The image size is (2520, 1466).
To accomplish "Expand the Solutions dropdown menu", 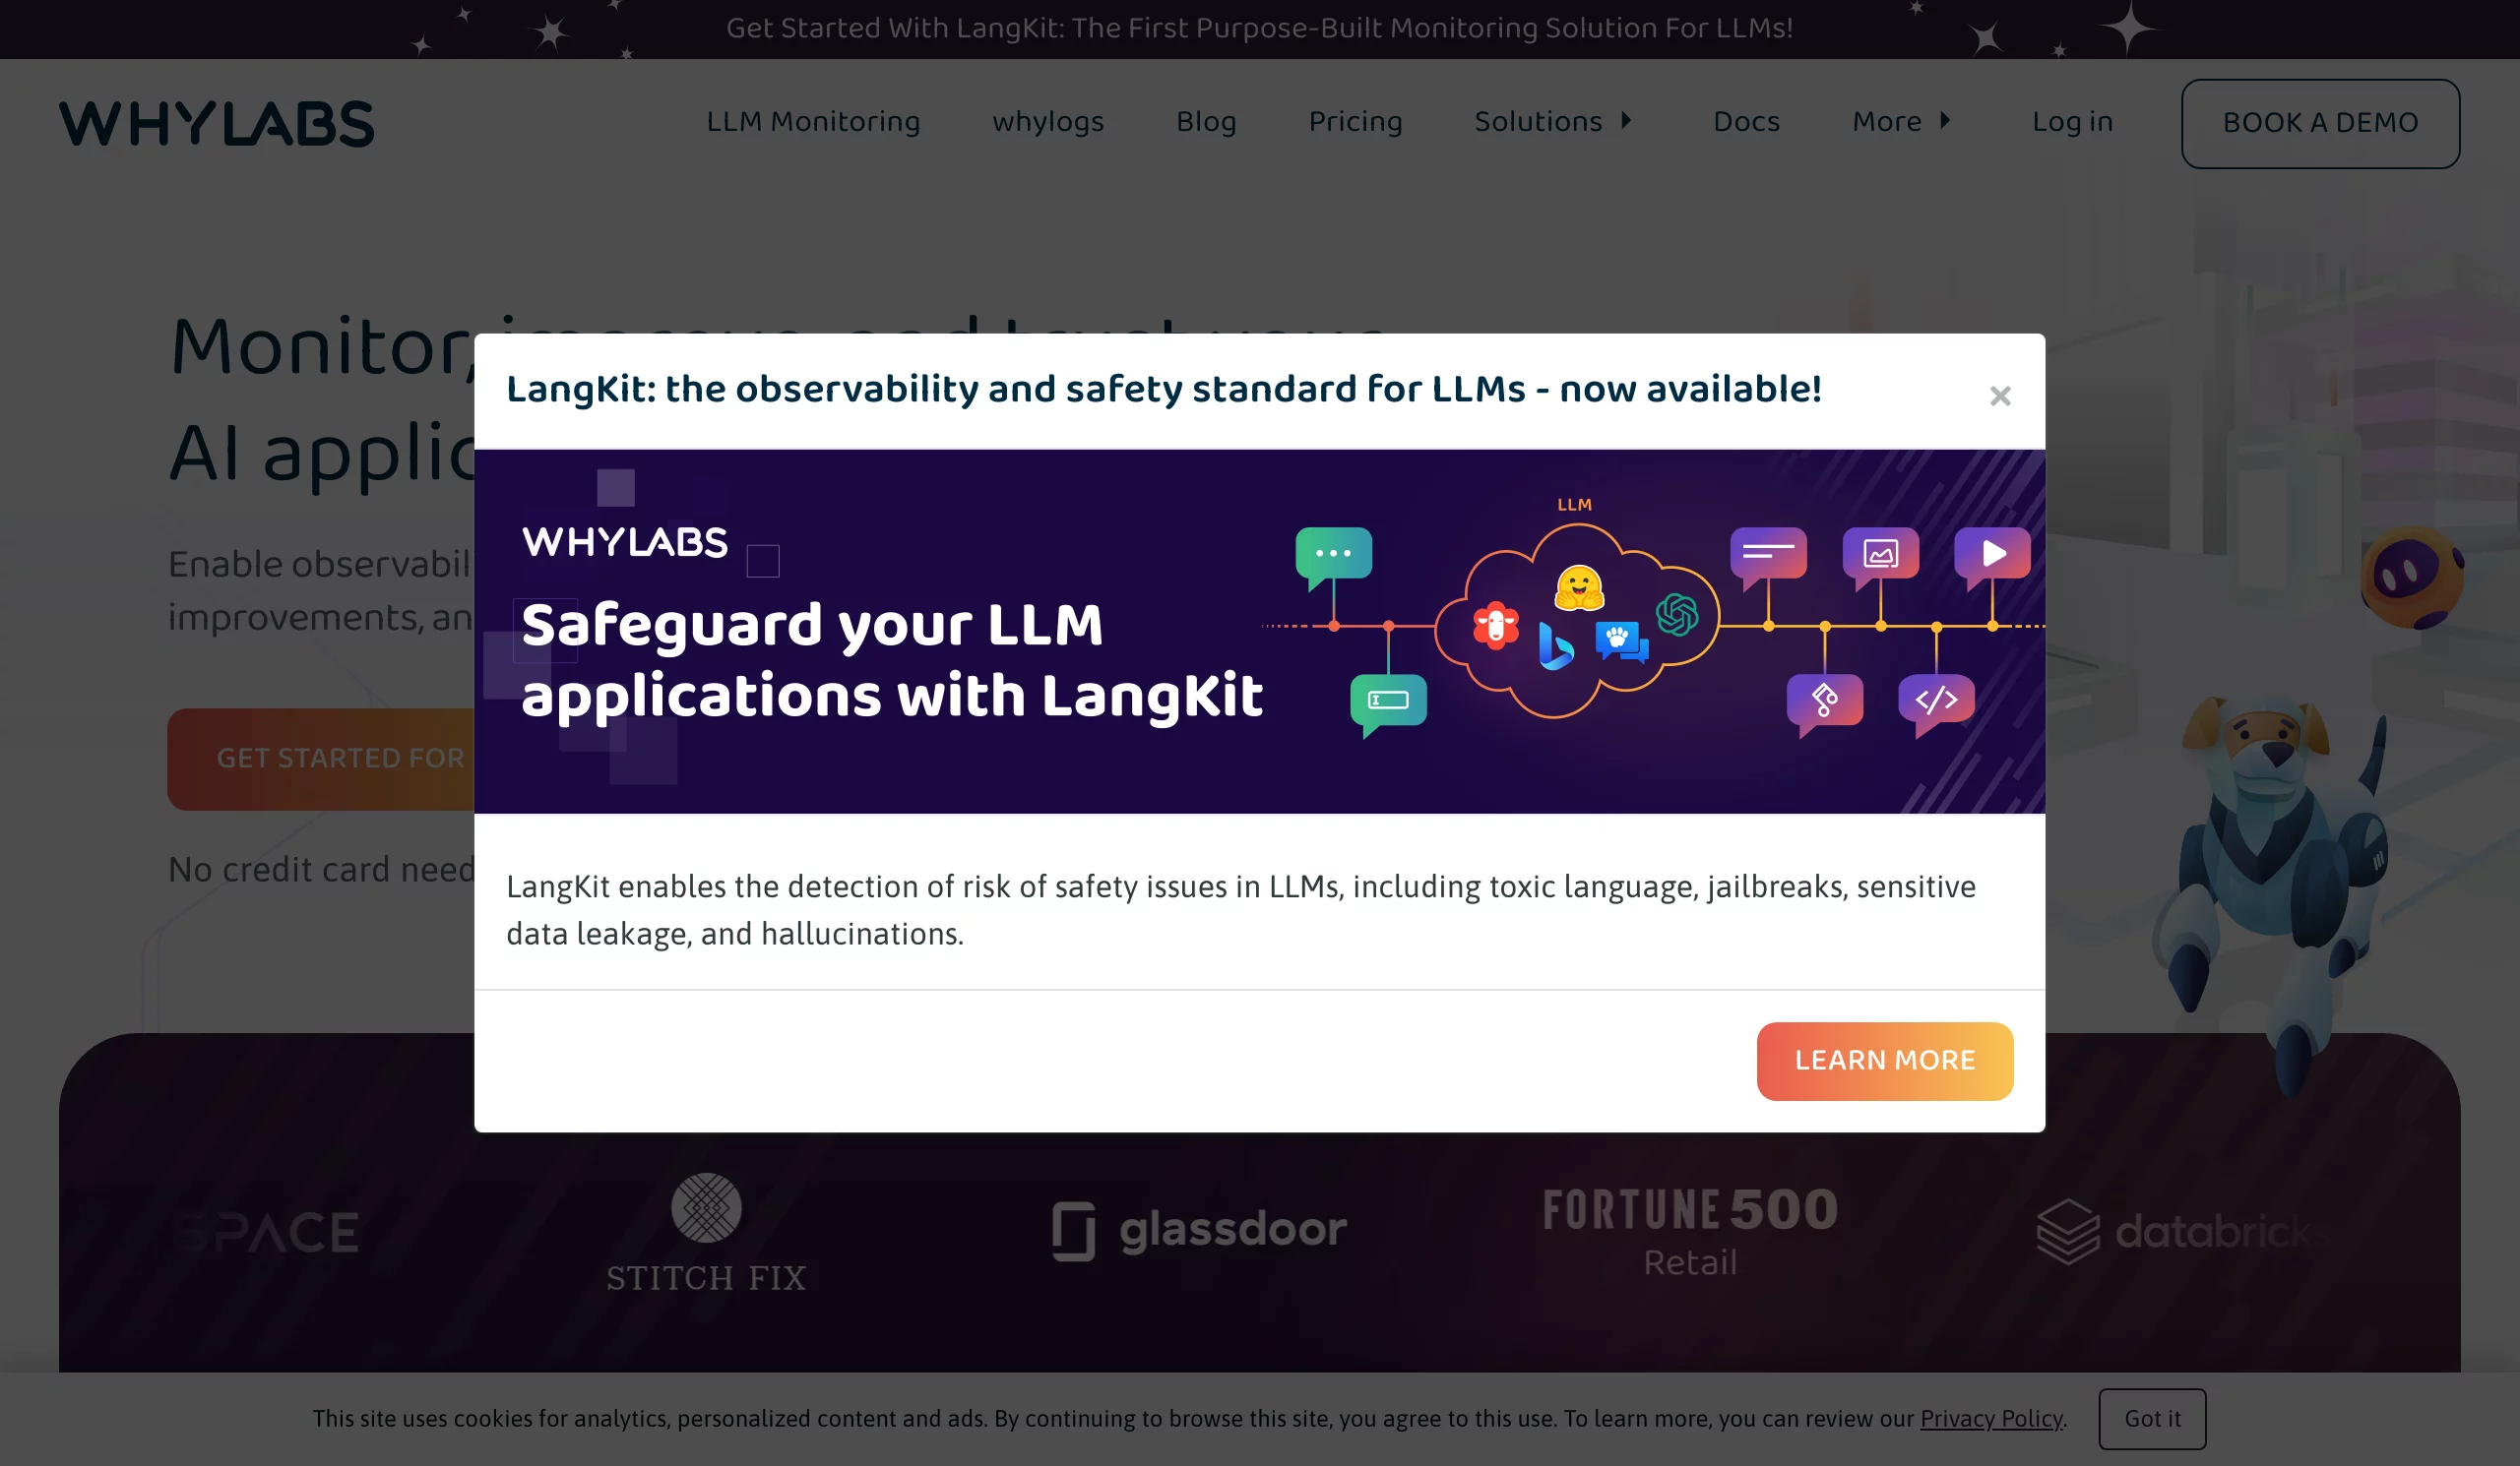I will tap(1553, 120).
